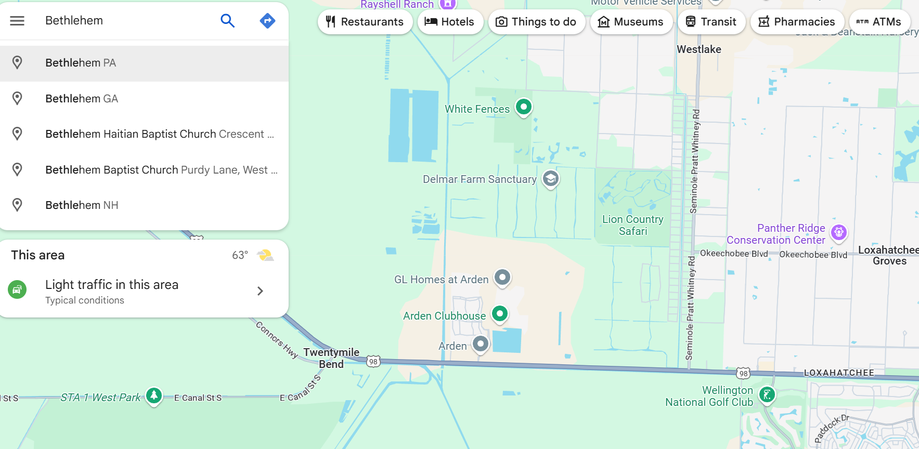Filter map by Museums

tap(631, 22)
